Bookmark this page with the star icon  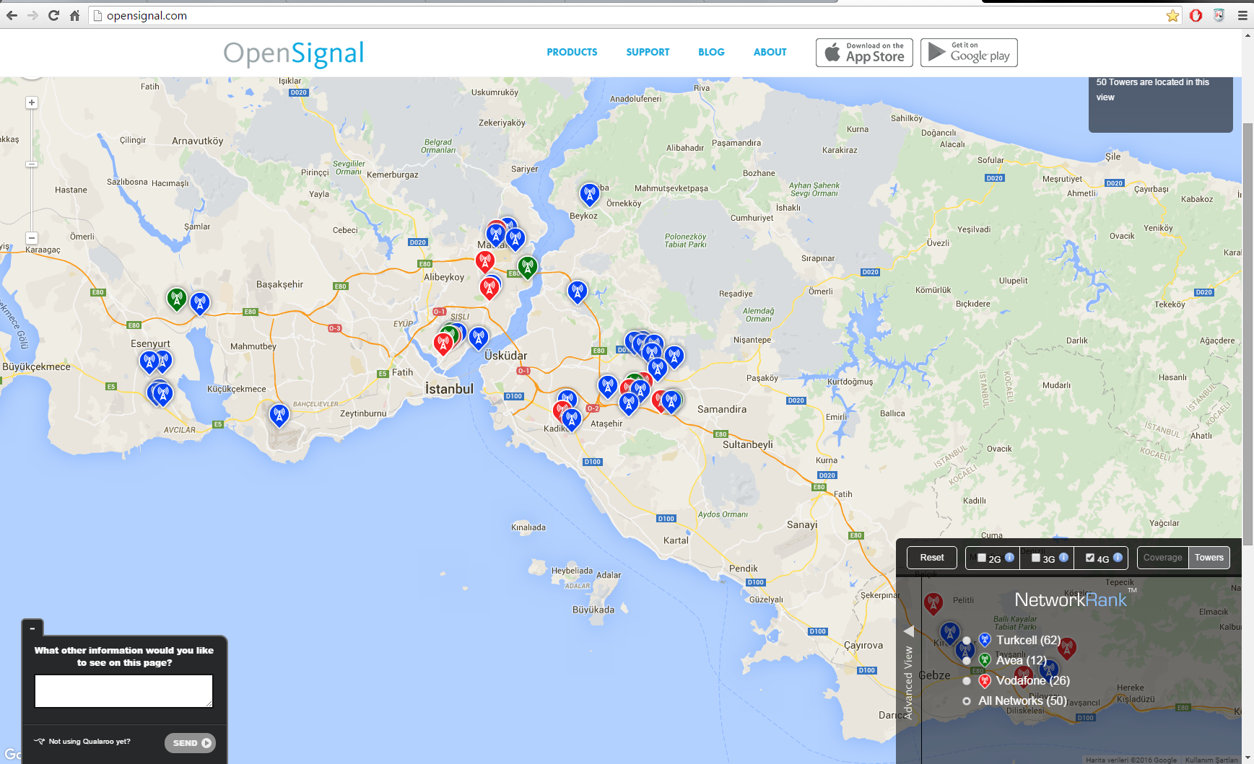click(x=1172, y=15)
